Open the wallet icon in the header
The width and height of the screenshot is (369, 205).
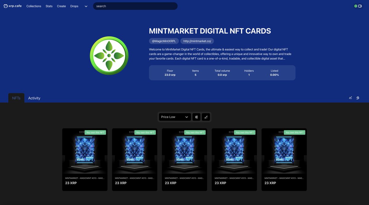tap(360, 6)
